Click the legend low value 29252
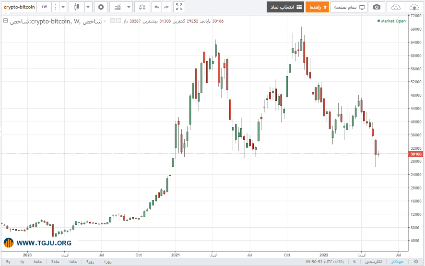 coord(192,21)
